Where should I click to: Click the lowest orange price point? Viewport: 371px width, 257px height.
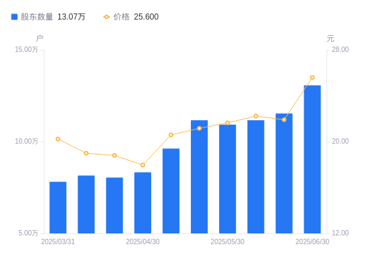pyautogui.click(x=143, y=165)
